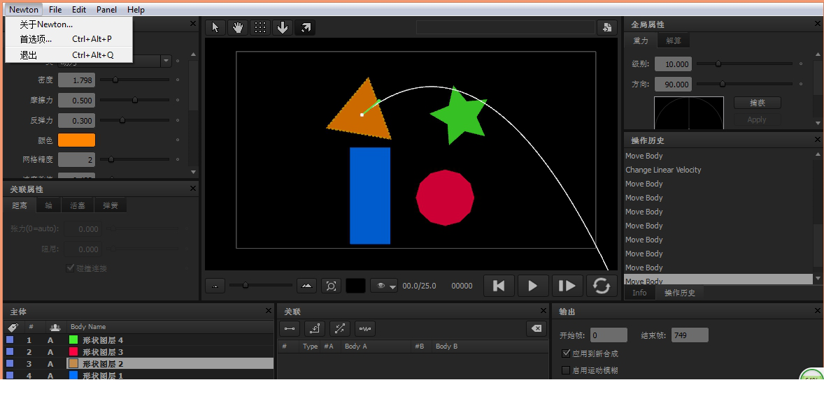Image resolution: width=824 pixels, height=394 pixels.
Task: Click the large-mountains zoom in button
Action: [x=307, y=286]
